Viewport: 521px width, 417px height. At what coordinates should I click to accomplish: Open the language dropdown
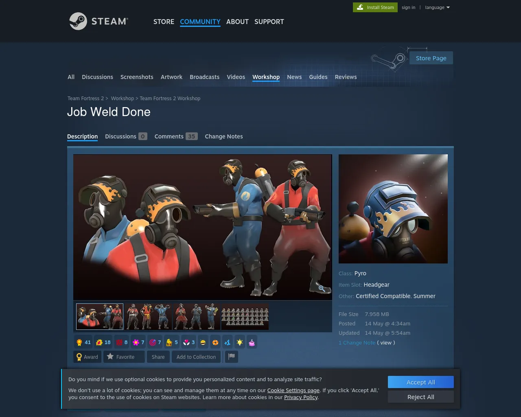(x=438, y=7)
